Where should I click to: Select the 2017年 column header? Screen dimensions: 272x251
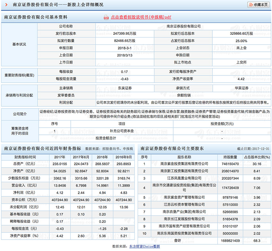click(x=60, y=157)
